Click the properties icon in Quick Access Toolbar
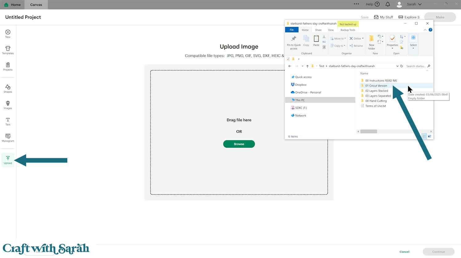461x258 pixels. point(288,59)
